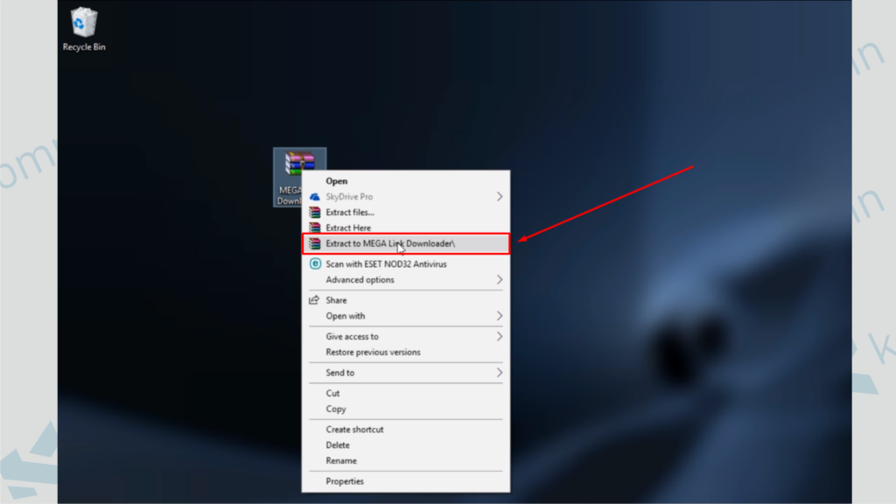Select Extract to MEGA Link Downloader\
The height and width of the screenshot is (504, 896).
[x=390, y=243]
